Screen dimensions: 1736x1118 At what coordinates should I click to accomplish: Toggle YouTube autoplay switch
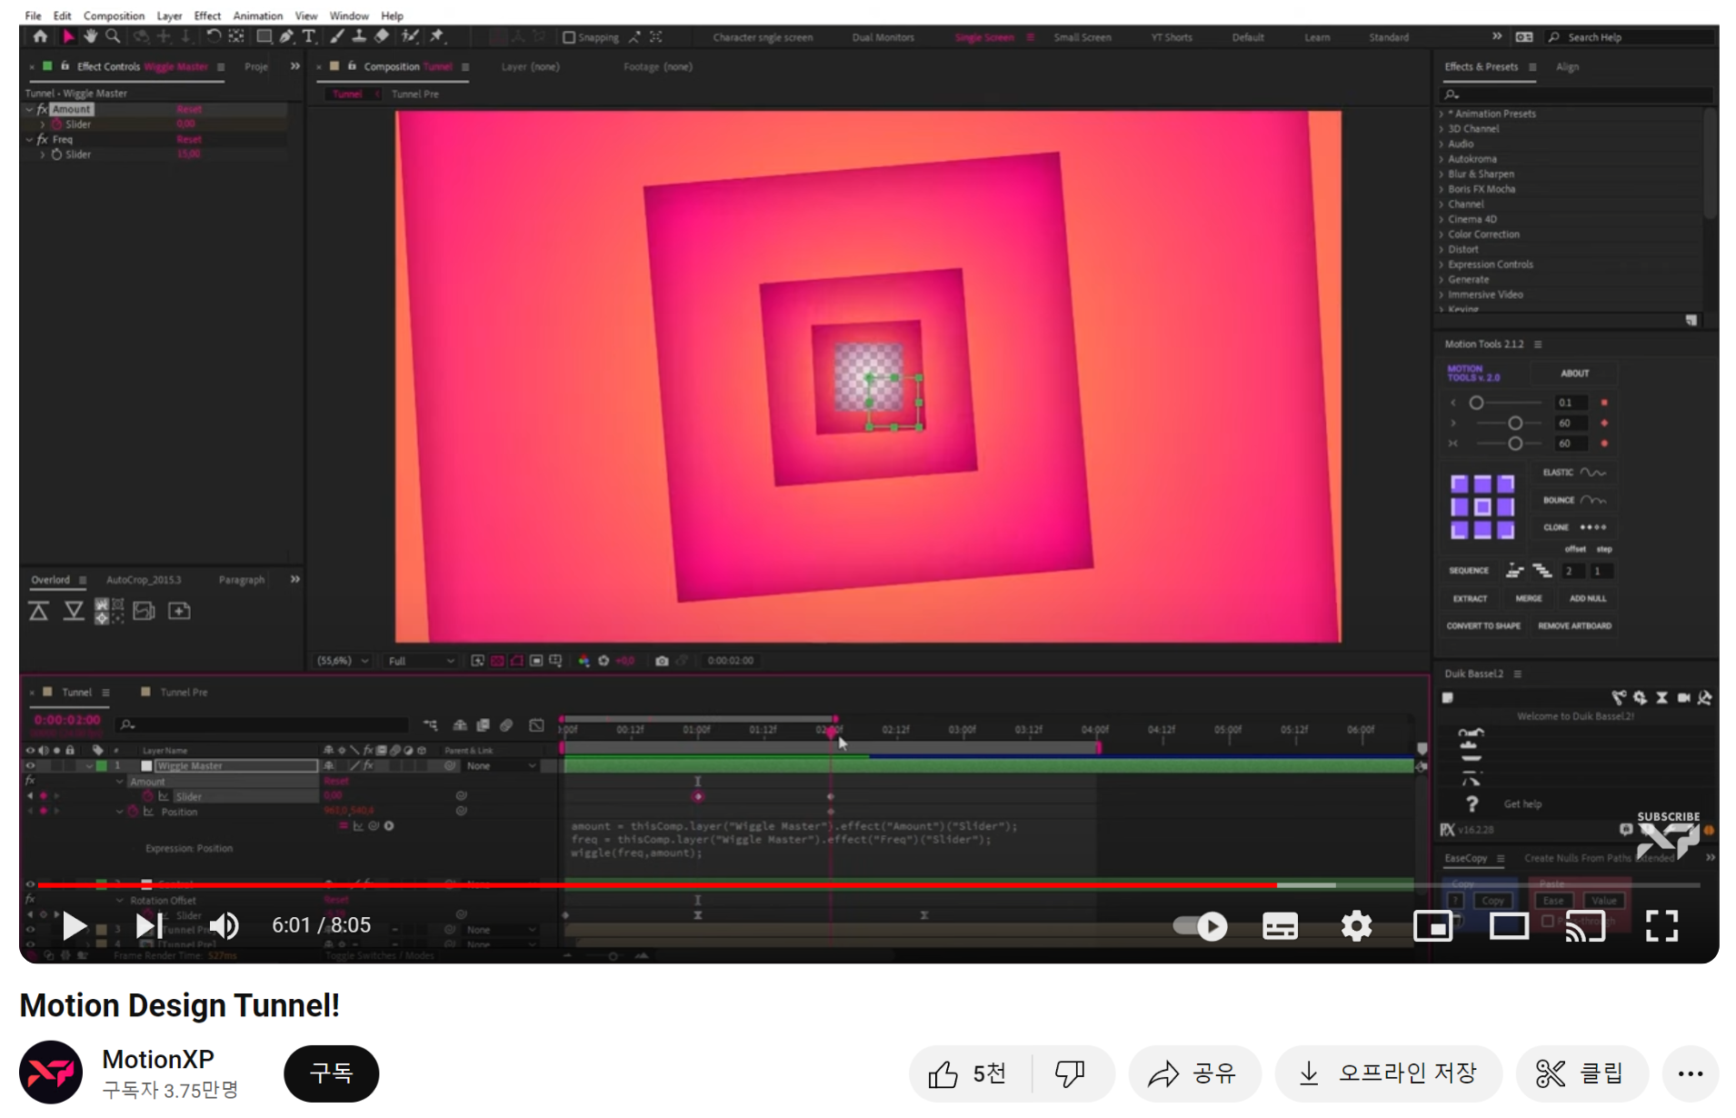(1200, 926)
